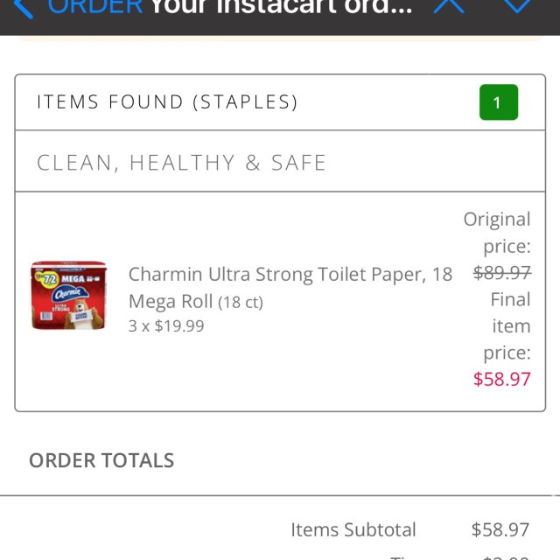Open the Charmin toilet paper product image
This screenshot has height=560, width=560.
point(68,295)
